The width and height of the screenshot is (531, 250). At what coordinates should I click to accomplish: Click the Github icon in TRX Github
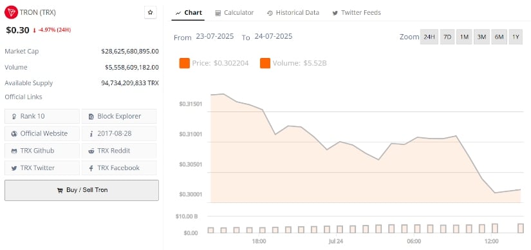14,151
